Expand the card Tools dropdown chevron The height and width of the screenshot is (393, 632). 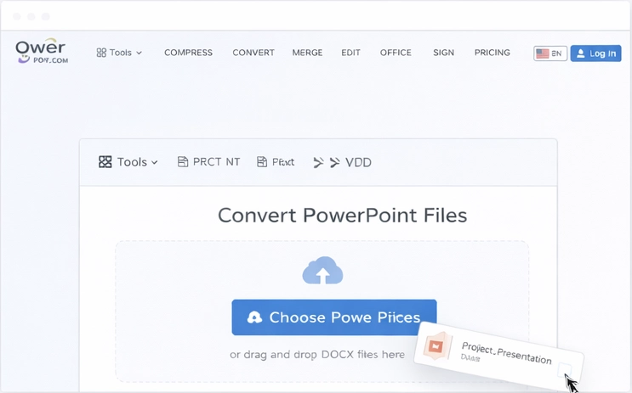tap(154, 162)
